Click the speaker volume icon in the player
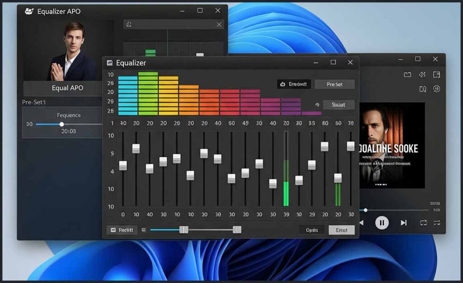This screenshot has height=283, width=463. tap(422, 75)
